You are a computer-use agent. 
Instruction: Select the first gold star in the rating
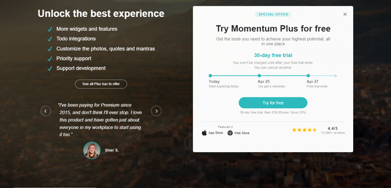(x=294, y=130)
